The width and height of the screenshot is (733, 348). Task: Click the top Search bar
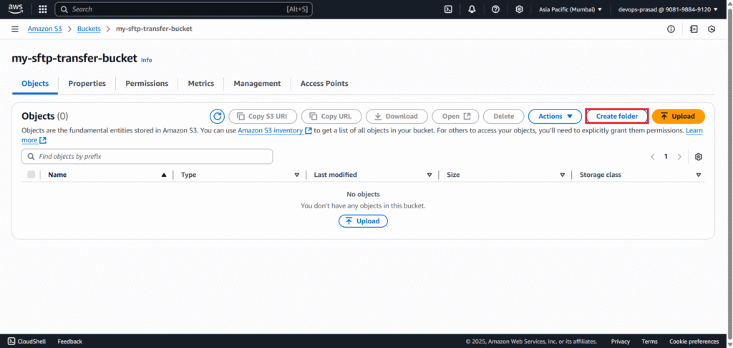(183, 9)
